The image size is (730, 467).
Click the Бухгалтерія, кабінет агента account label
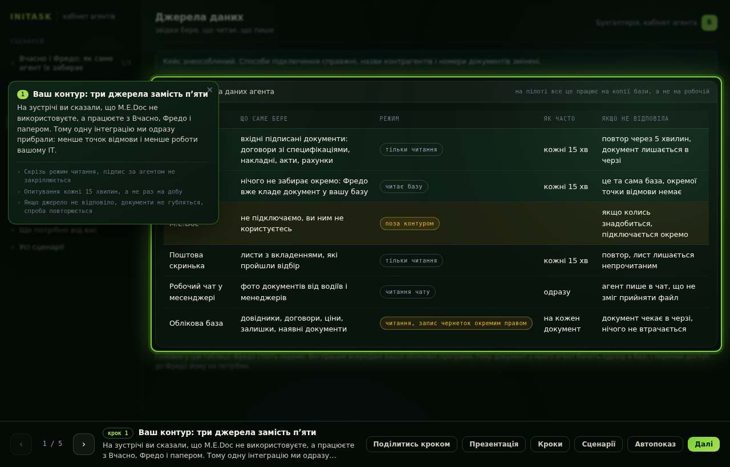click(646, 23)
